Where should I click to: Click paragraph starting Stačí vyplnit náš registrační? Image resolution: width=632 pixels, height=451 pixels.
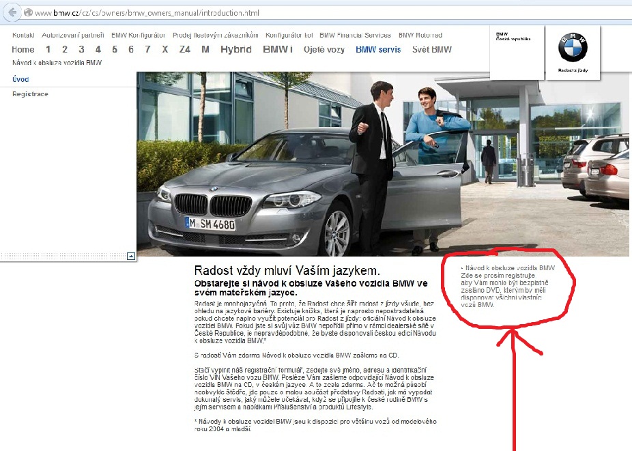[x=314, y=388]
